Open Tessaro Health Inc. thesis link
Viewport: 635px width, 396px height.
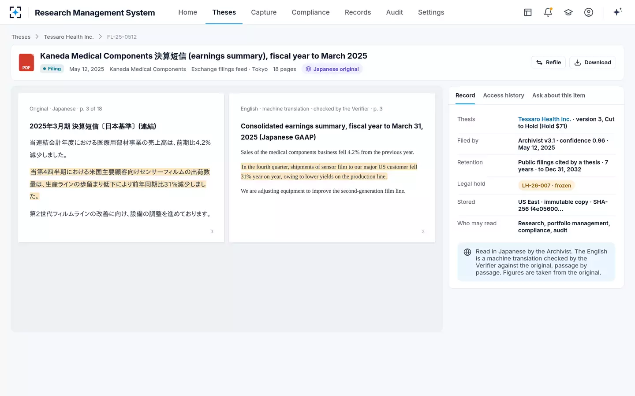pyautogui.click(x=545, y=119)
